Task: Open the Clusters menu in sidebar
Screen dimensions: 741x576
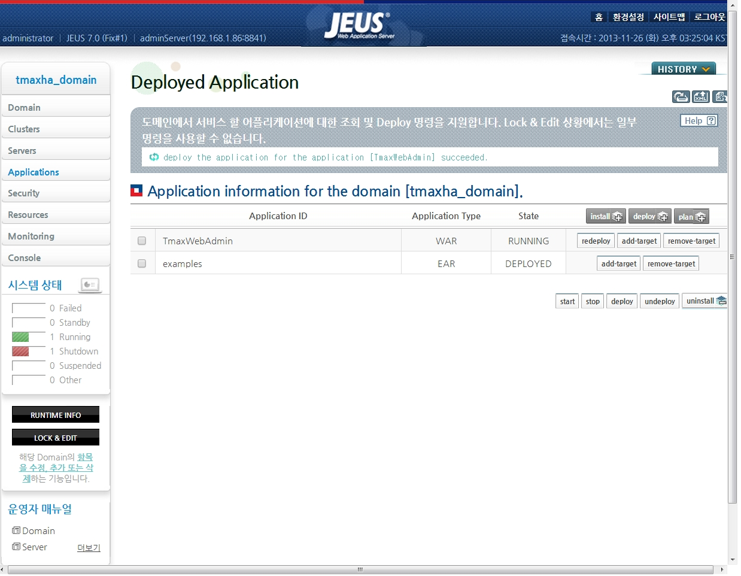Action: pyautogui.click(x=56, y=129)
